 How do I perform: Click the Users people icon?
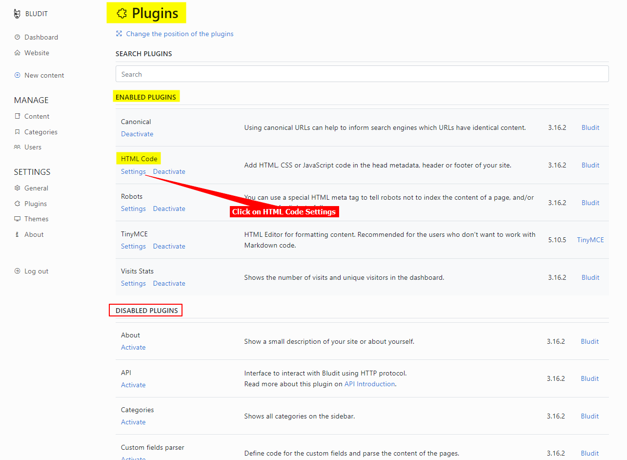[x=18, y=147]
